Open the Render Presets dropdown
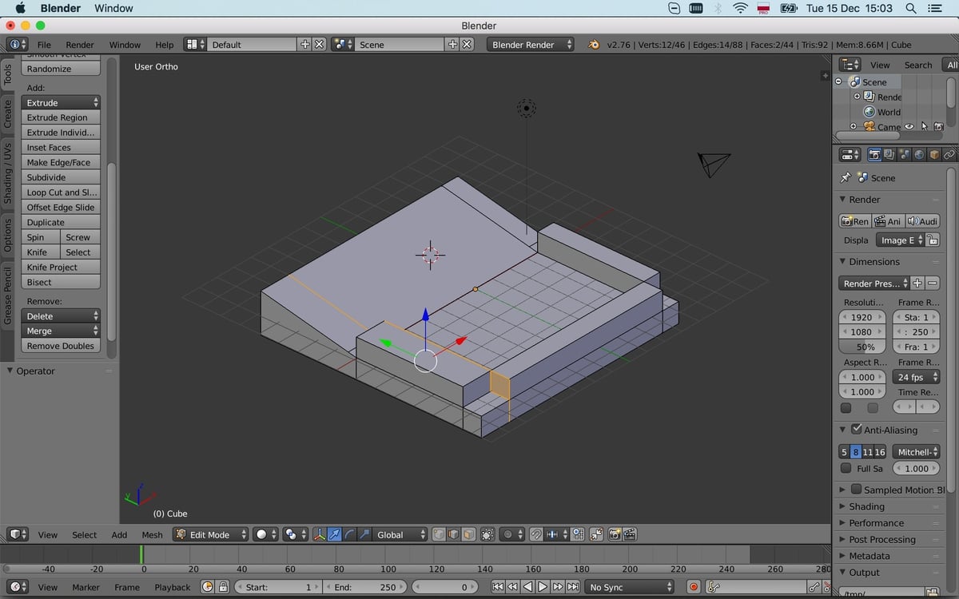 click(x=874, y=284)
